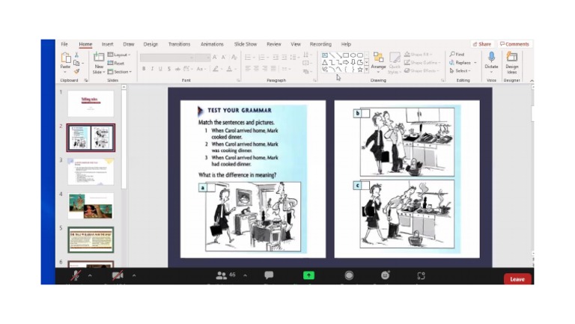
Task: Toggle Bold formatting in the Font group
Action: pyautogui.click(x=144, y=69)
